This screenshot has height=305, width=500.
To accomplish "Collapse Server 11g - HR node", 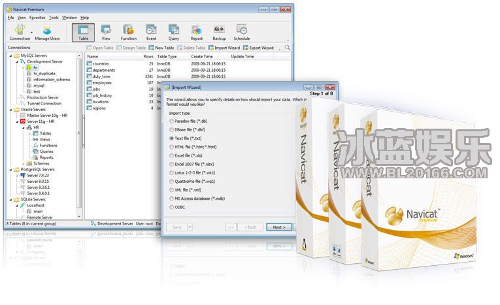I will (17, 121).
